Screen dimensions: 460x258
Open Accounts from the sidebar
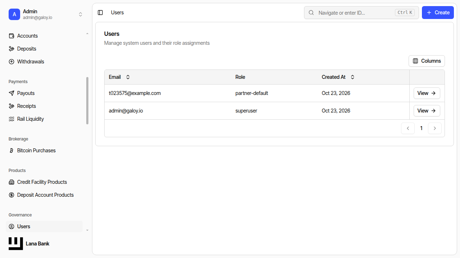click(44, 36)
